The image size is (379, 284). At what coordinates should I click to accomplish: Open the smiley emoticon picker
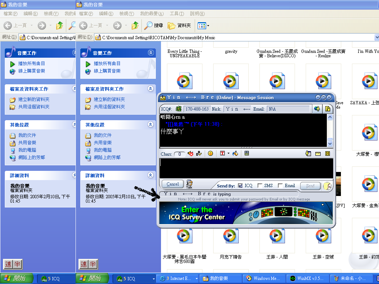click(x=210, y=153)
